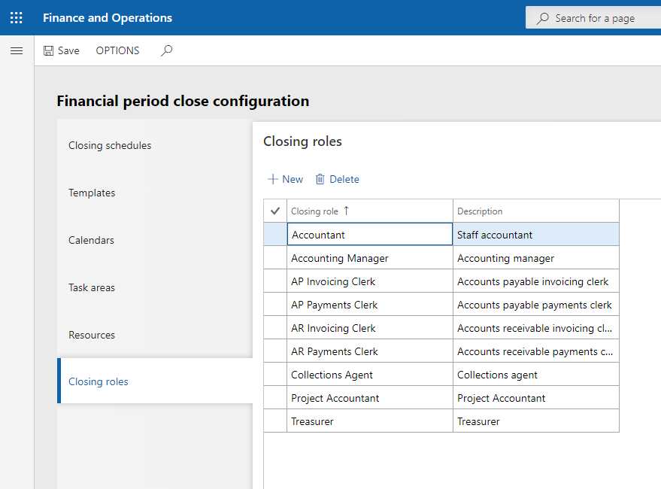Toggle the hamburger navigation pane icon
Screen dimensions: 661x489
(17, 50)
